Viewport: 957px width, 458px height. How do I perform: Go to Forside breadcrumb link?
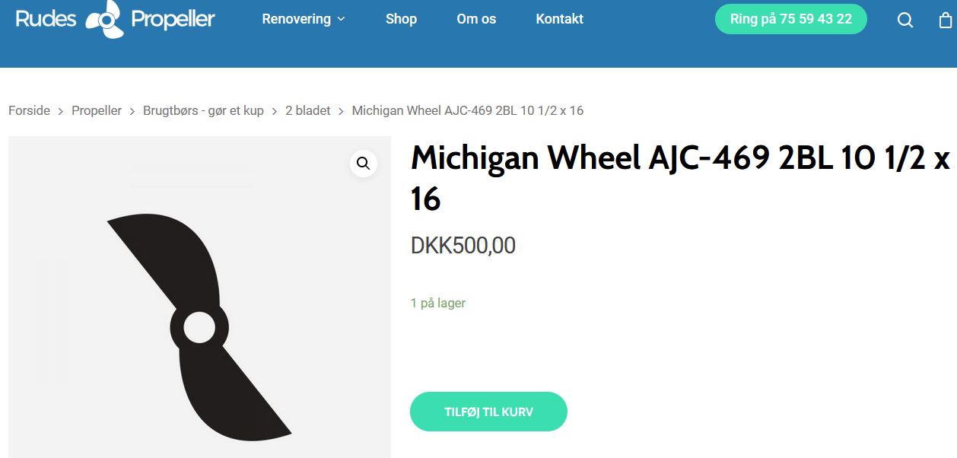(x=29, y=110)
